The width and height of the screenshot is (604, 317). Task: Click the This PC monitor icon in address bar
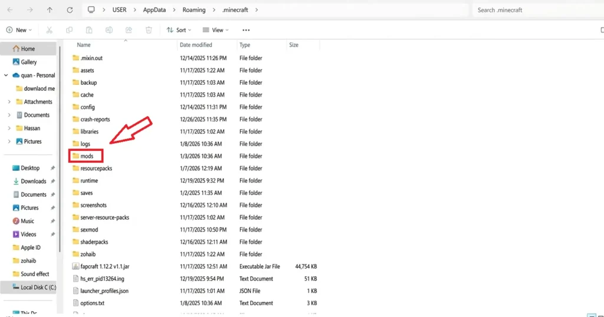pos(91,9)
